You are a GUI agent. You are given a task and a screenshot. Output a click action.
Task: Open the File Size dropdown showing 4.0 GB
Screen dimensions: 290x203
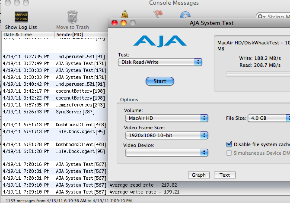(269, 118)
